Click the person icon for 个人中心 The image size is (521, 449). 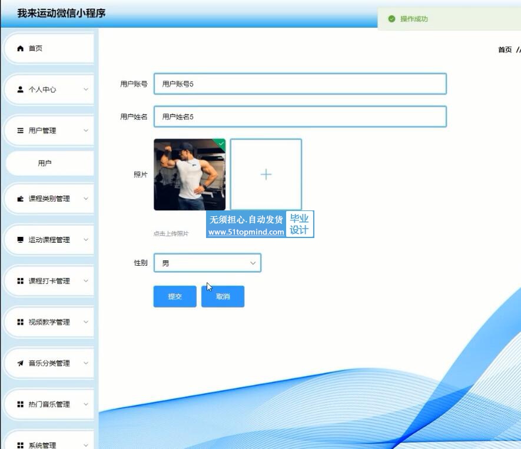point(20,89)
